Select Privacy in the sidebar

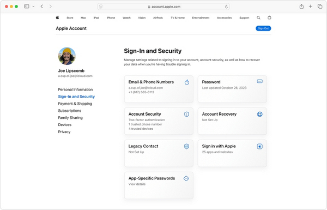[x=64, y=131]
